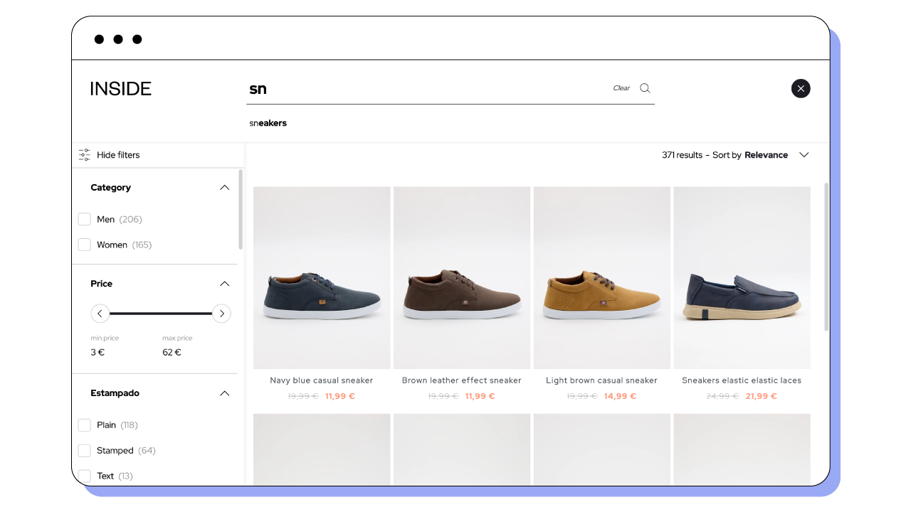The height and width of the screenshot is (512, 911).
Task: Collapse the Price filter section
Action: click(x=224, y=283)
